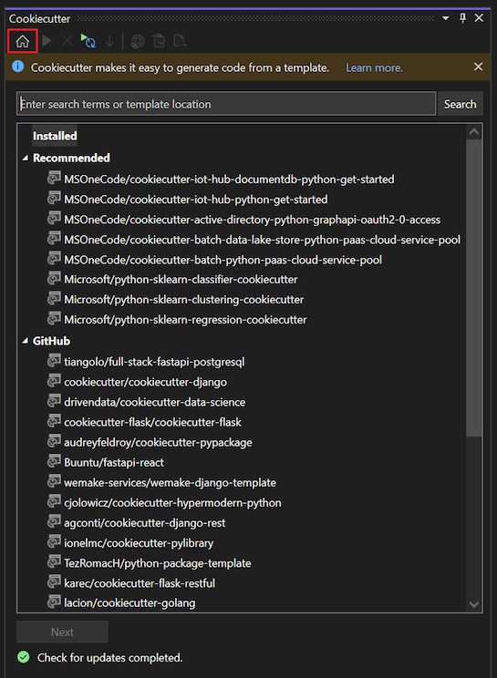Dismiss the Cookiecutter info notification bar
497x678 pixels.
coord(478,67)
